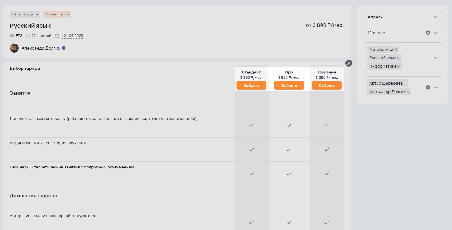
Task: Choose the Про tariff with Выбрать
Action: [289, 85]
